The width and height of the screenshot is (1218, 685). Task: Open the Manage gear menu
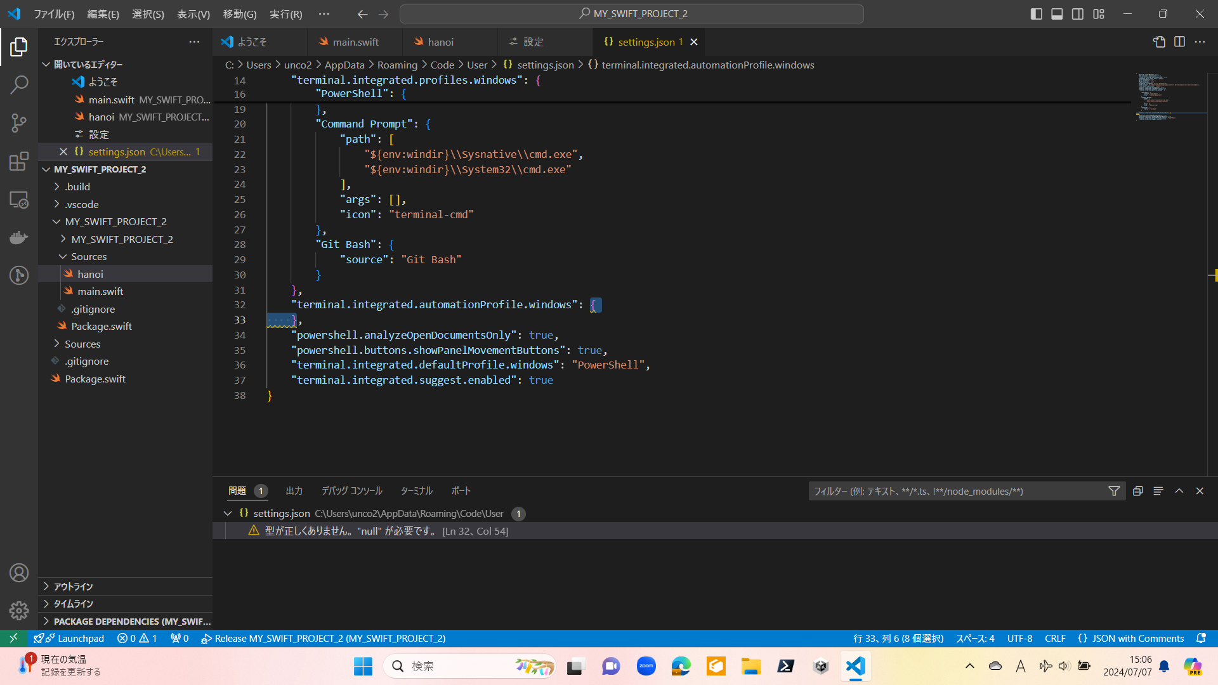(19, 610)
